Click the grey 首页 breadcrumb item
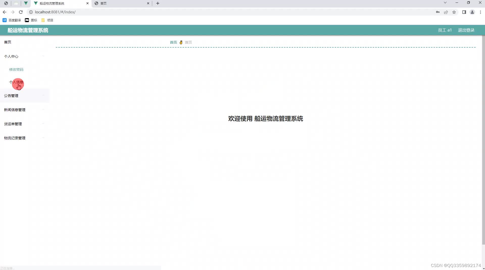 point(188,42)
